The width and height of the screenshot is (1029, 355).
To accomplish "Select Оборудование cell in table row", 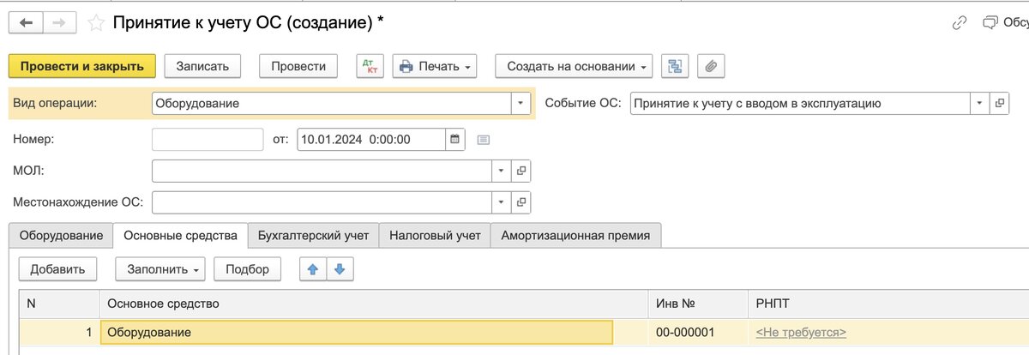I will (357, 332).
